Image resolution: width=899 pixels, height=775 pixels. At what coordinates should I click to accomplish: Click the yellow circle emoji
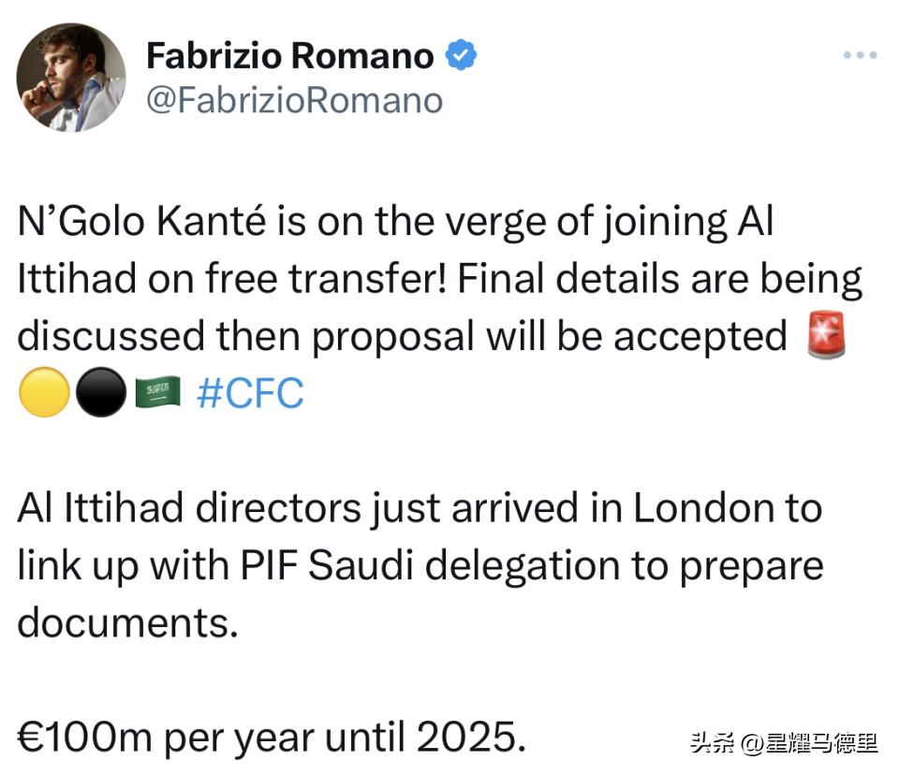click(44, 393)
